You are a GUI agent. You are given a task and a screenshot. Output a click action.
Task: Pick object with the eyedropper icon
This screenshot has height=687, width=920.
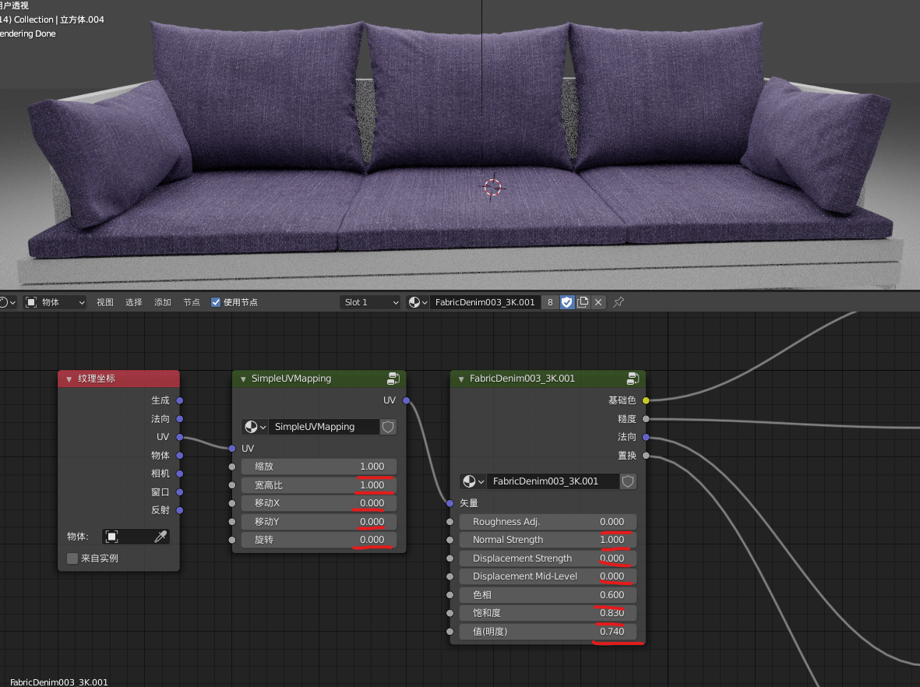pyautogui.click(x=160, y=536)
